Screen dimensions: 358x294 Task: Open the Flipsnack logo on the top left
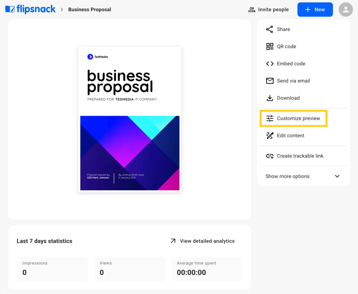[x=30, y=9]
